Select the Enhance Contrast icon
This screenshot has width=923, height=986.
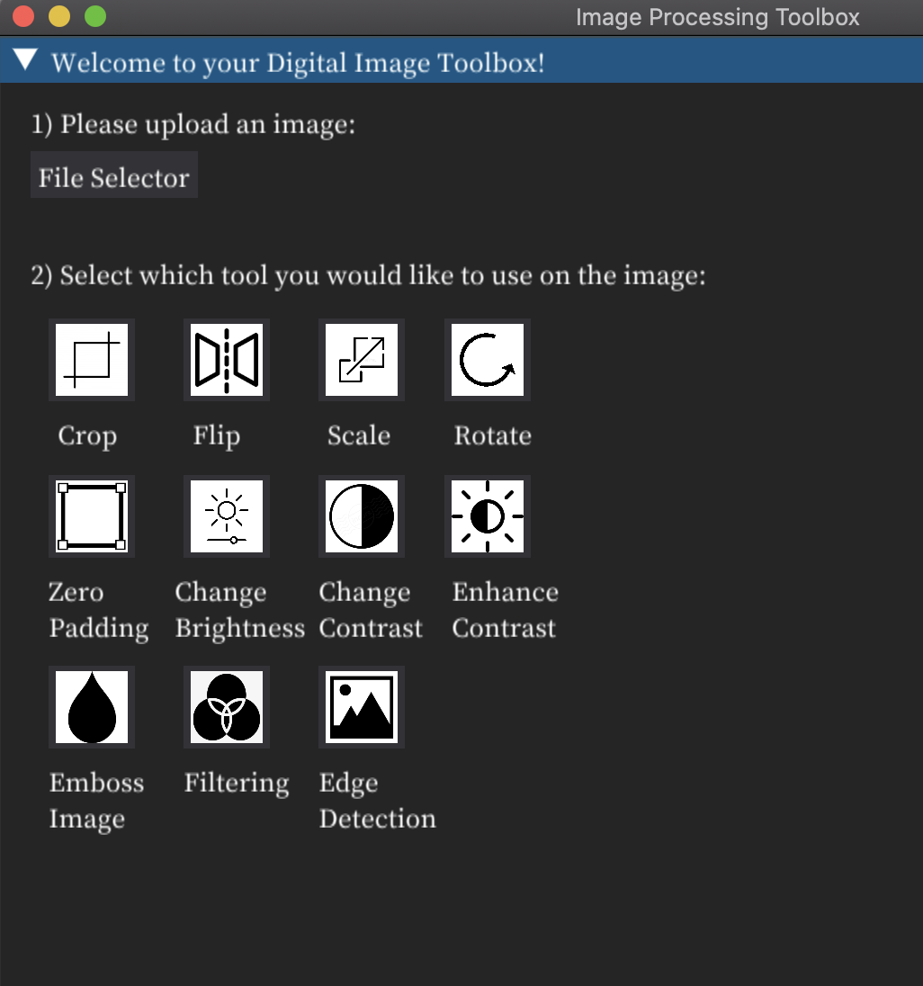(487, 515)
